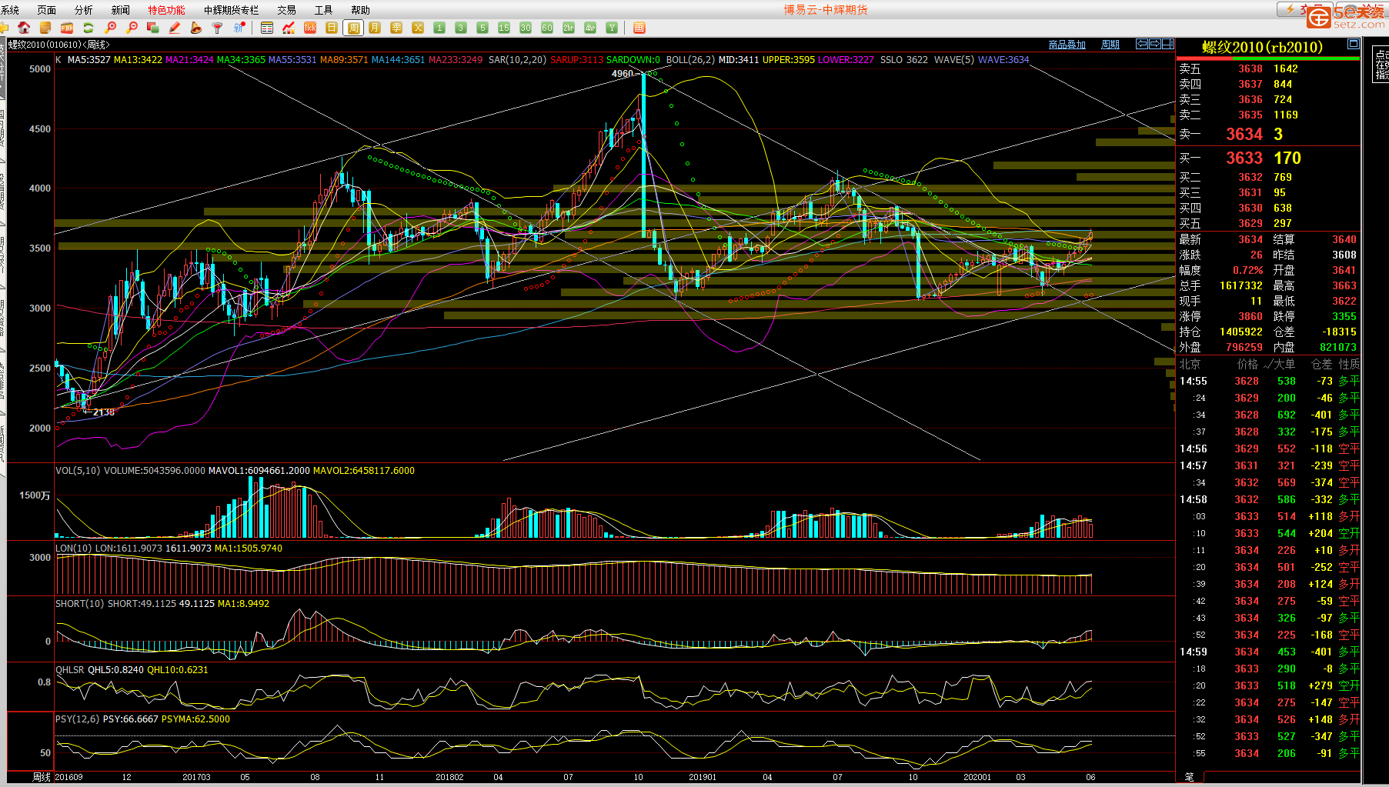
Task: Open the 周期 period selector link
Action: click(1110, 45)
